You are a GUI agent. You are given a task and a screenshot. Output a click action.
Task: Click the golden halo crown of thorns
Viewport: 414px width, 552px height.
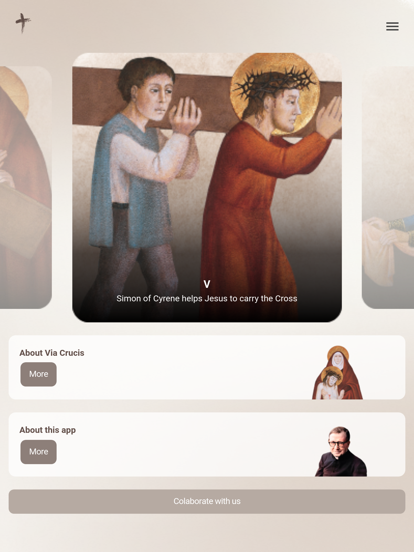(x=275, y=86)
